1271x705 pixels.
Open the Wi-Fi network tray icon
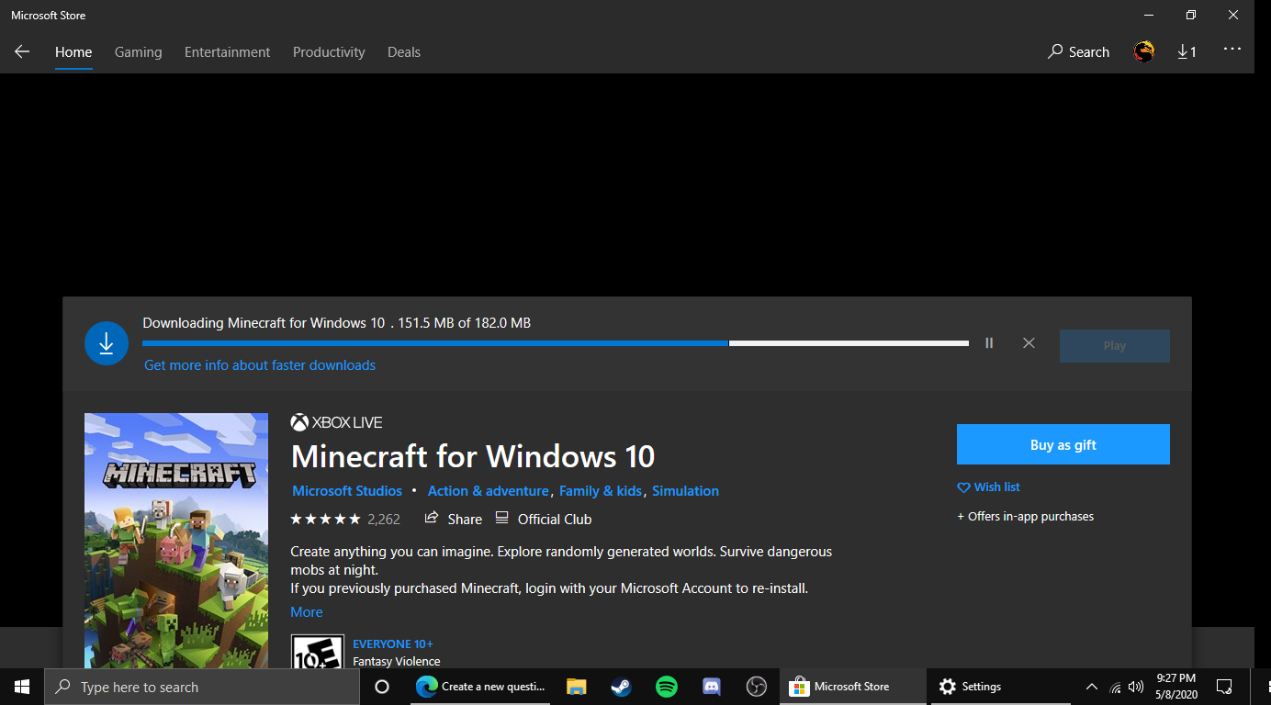click(1115, 687)
